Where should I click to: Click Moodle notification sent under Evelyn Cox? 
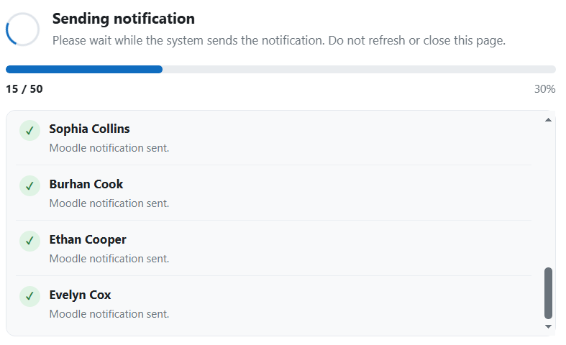109,314
